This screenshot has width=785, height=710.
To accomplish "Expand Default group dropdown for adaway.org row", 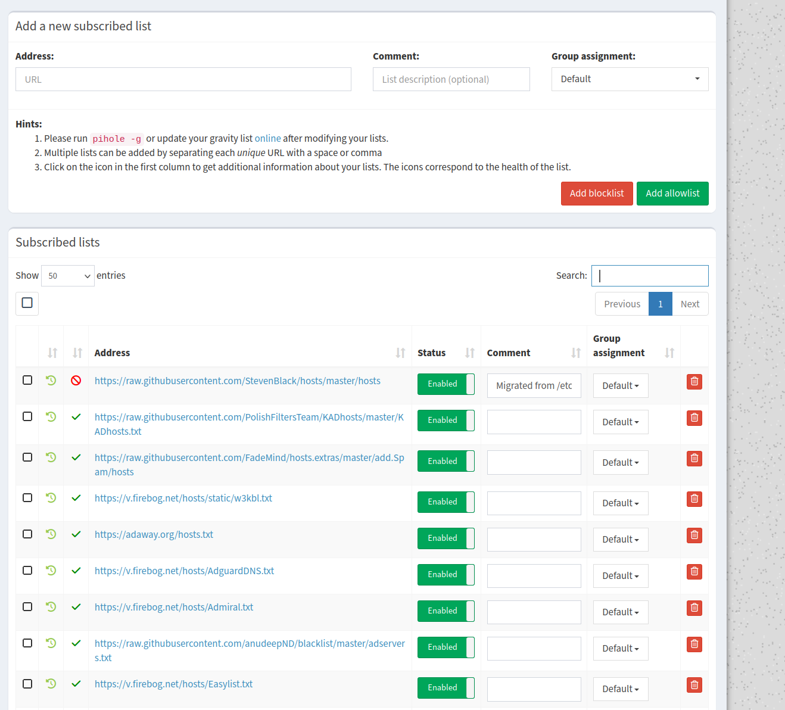I will click(x=620, y=540).
